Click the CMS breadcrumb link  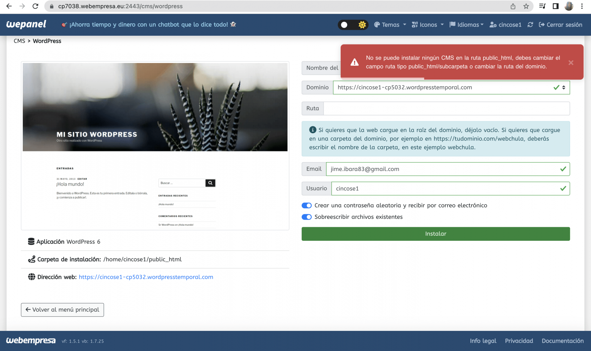(20, 41)
